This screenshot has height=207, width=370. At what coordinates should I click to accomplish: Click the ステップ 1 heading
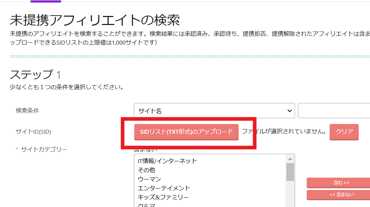point(35,75)
